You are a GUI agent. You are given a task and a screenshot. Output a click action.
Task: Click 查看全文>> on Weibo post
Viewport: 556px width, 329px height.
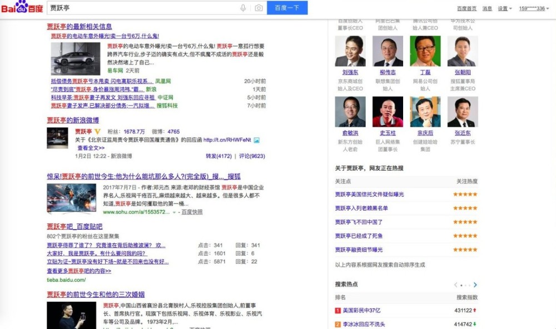click(91, 148)
